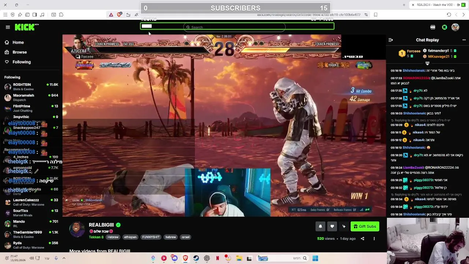Click the Tekken 8 category link
This screenshot has width=469, height=264.
(x=96, y=237)
